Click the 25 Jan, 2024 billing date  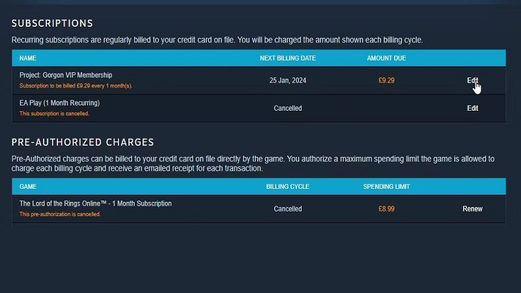pos(288,81)
